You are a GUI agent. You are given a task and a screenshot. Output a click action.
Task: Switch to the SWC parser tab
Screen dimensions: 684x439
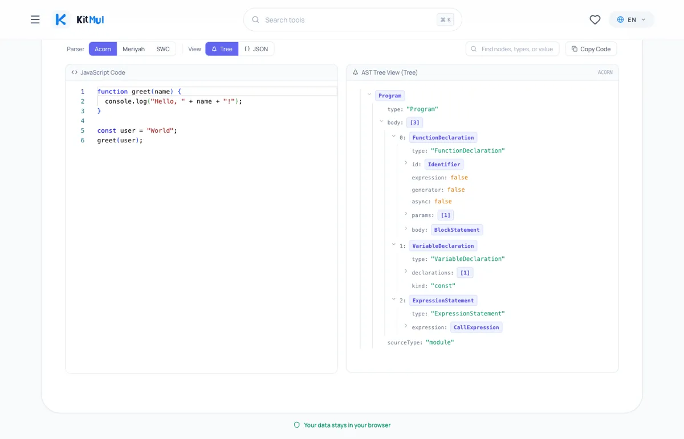tap(163, 49)
